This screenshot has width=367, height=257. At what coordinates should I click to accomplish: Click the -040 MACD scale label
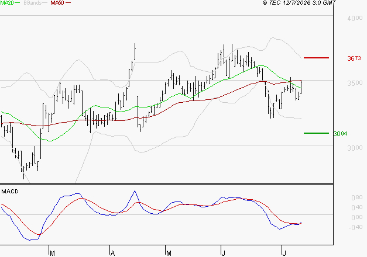(355, 227)
